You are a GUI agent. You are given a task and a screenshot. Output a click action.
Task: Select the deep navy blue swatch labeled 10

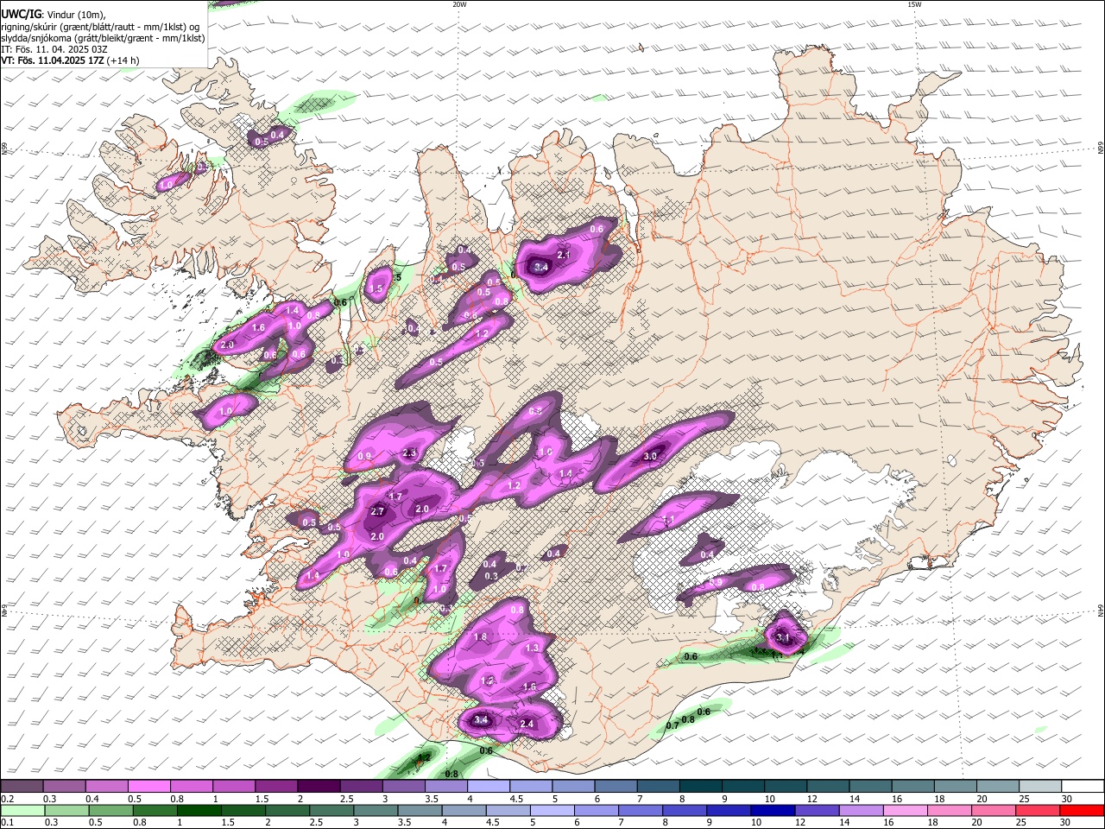pyautogui.click(x=773, y=810)
